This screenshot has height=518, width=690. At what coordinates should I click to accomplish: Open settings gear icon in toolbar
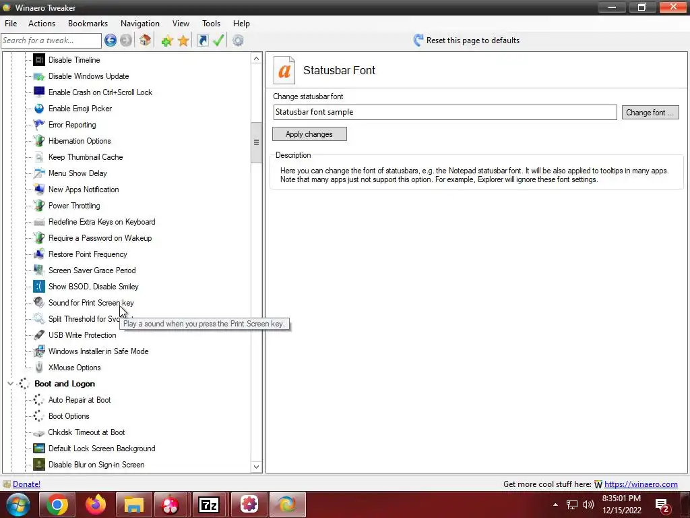(238, 40)
